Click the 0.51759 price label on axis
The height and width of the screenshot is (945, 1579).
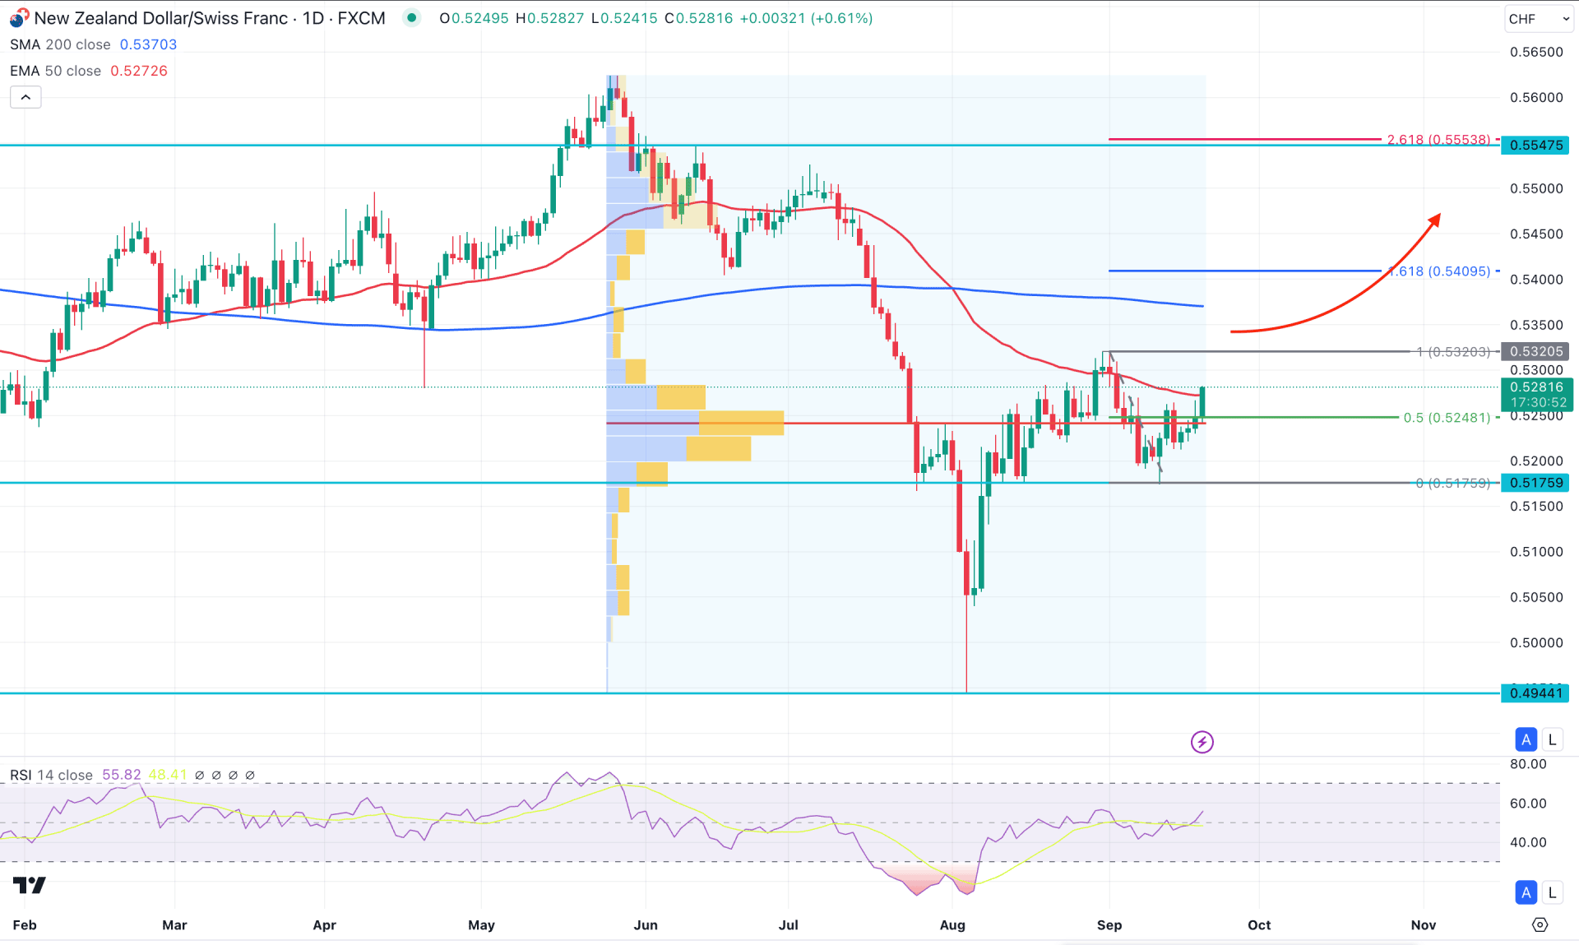pyautogui.click(x=1535, y=483)
